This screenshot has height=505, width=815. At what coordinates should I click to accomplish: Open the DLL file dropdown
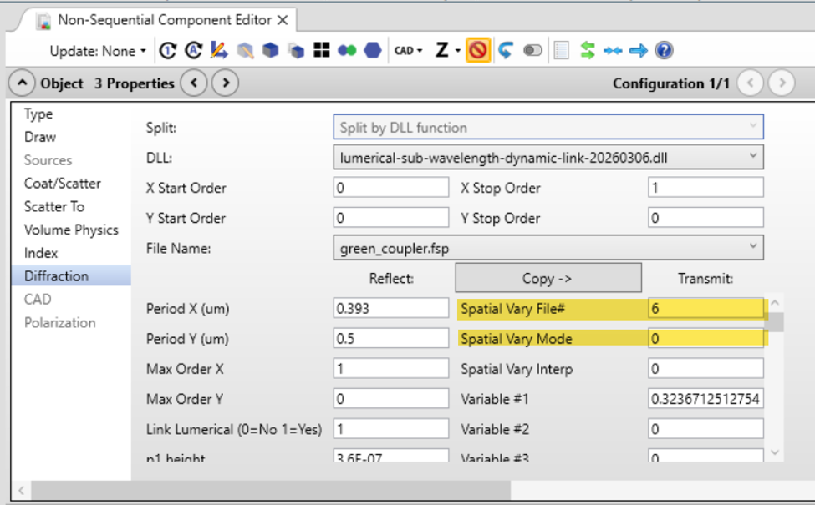click(548, 157)
